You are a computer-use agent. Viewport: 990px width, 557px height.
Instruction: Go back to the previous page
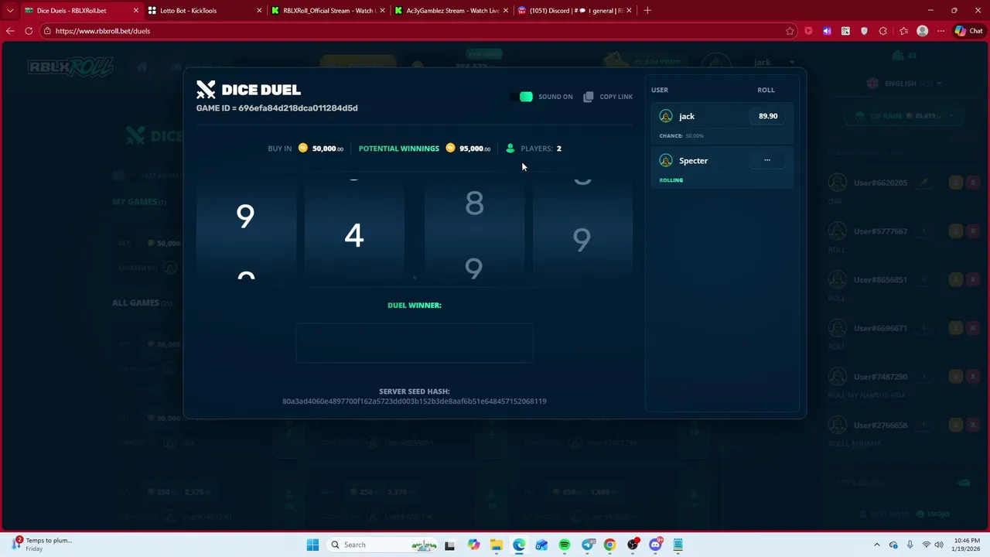pos(10,31)
